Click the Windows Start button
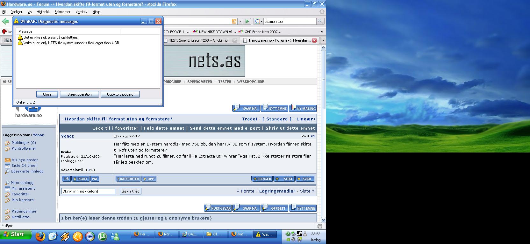530x244 pixels. point(16,234)
